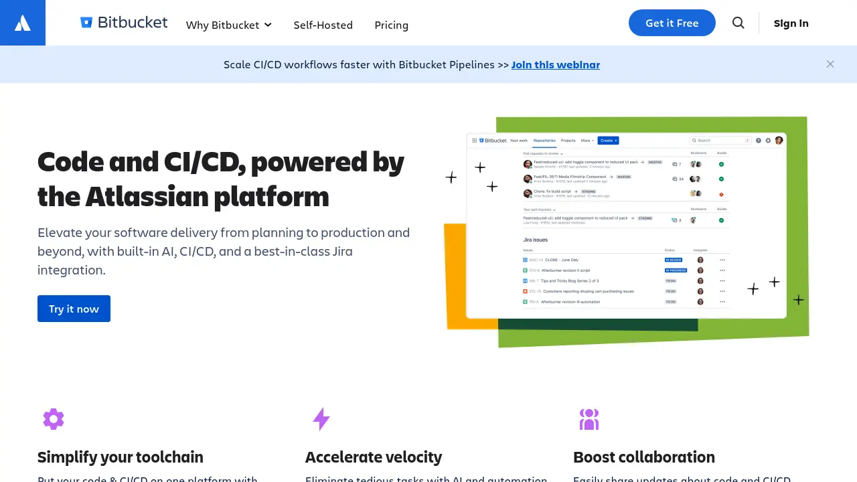
Task: Expand the Why Bitbucket menu
Action: (229, 25)
